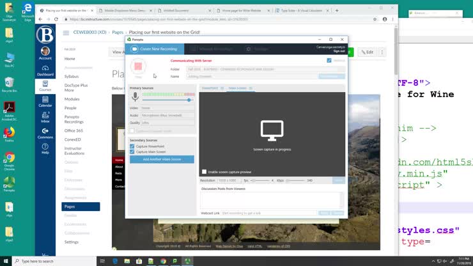Open the Chrome profile avatar icon
The width and height of the screenshot is (473, 266).
pyautogui.click(x=385, y=19)
